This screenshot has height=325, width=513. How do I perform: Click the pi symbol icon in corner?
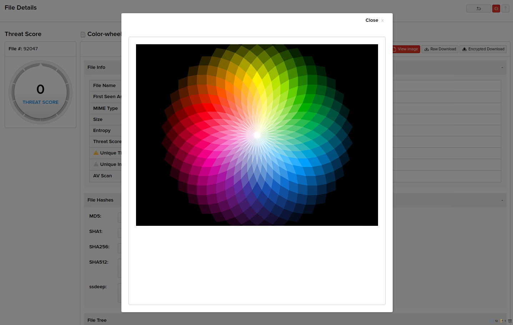(x=509, y=321)
